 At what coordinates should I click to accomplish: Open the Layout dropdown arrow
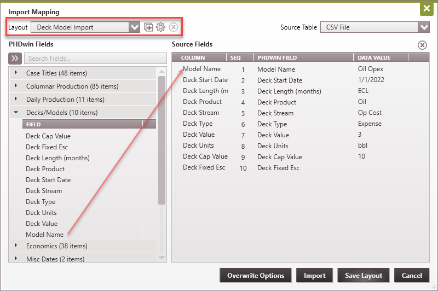pos(135,27)
